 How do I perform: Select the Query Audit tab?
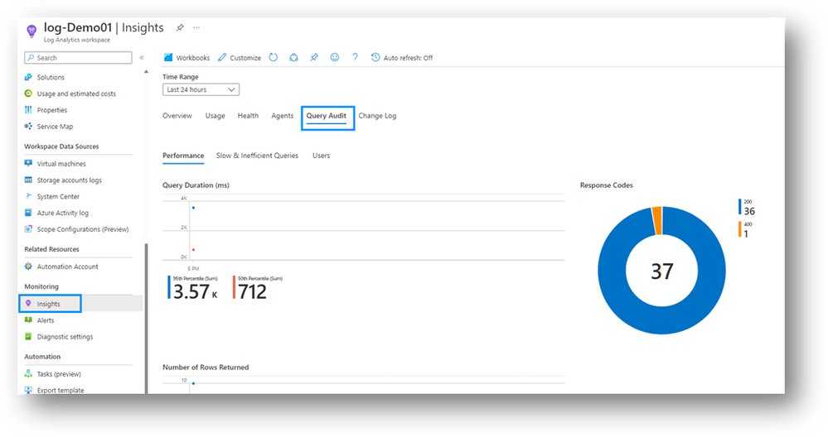click(x=327, y=116)
